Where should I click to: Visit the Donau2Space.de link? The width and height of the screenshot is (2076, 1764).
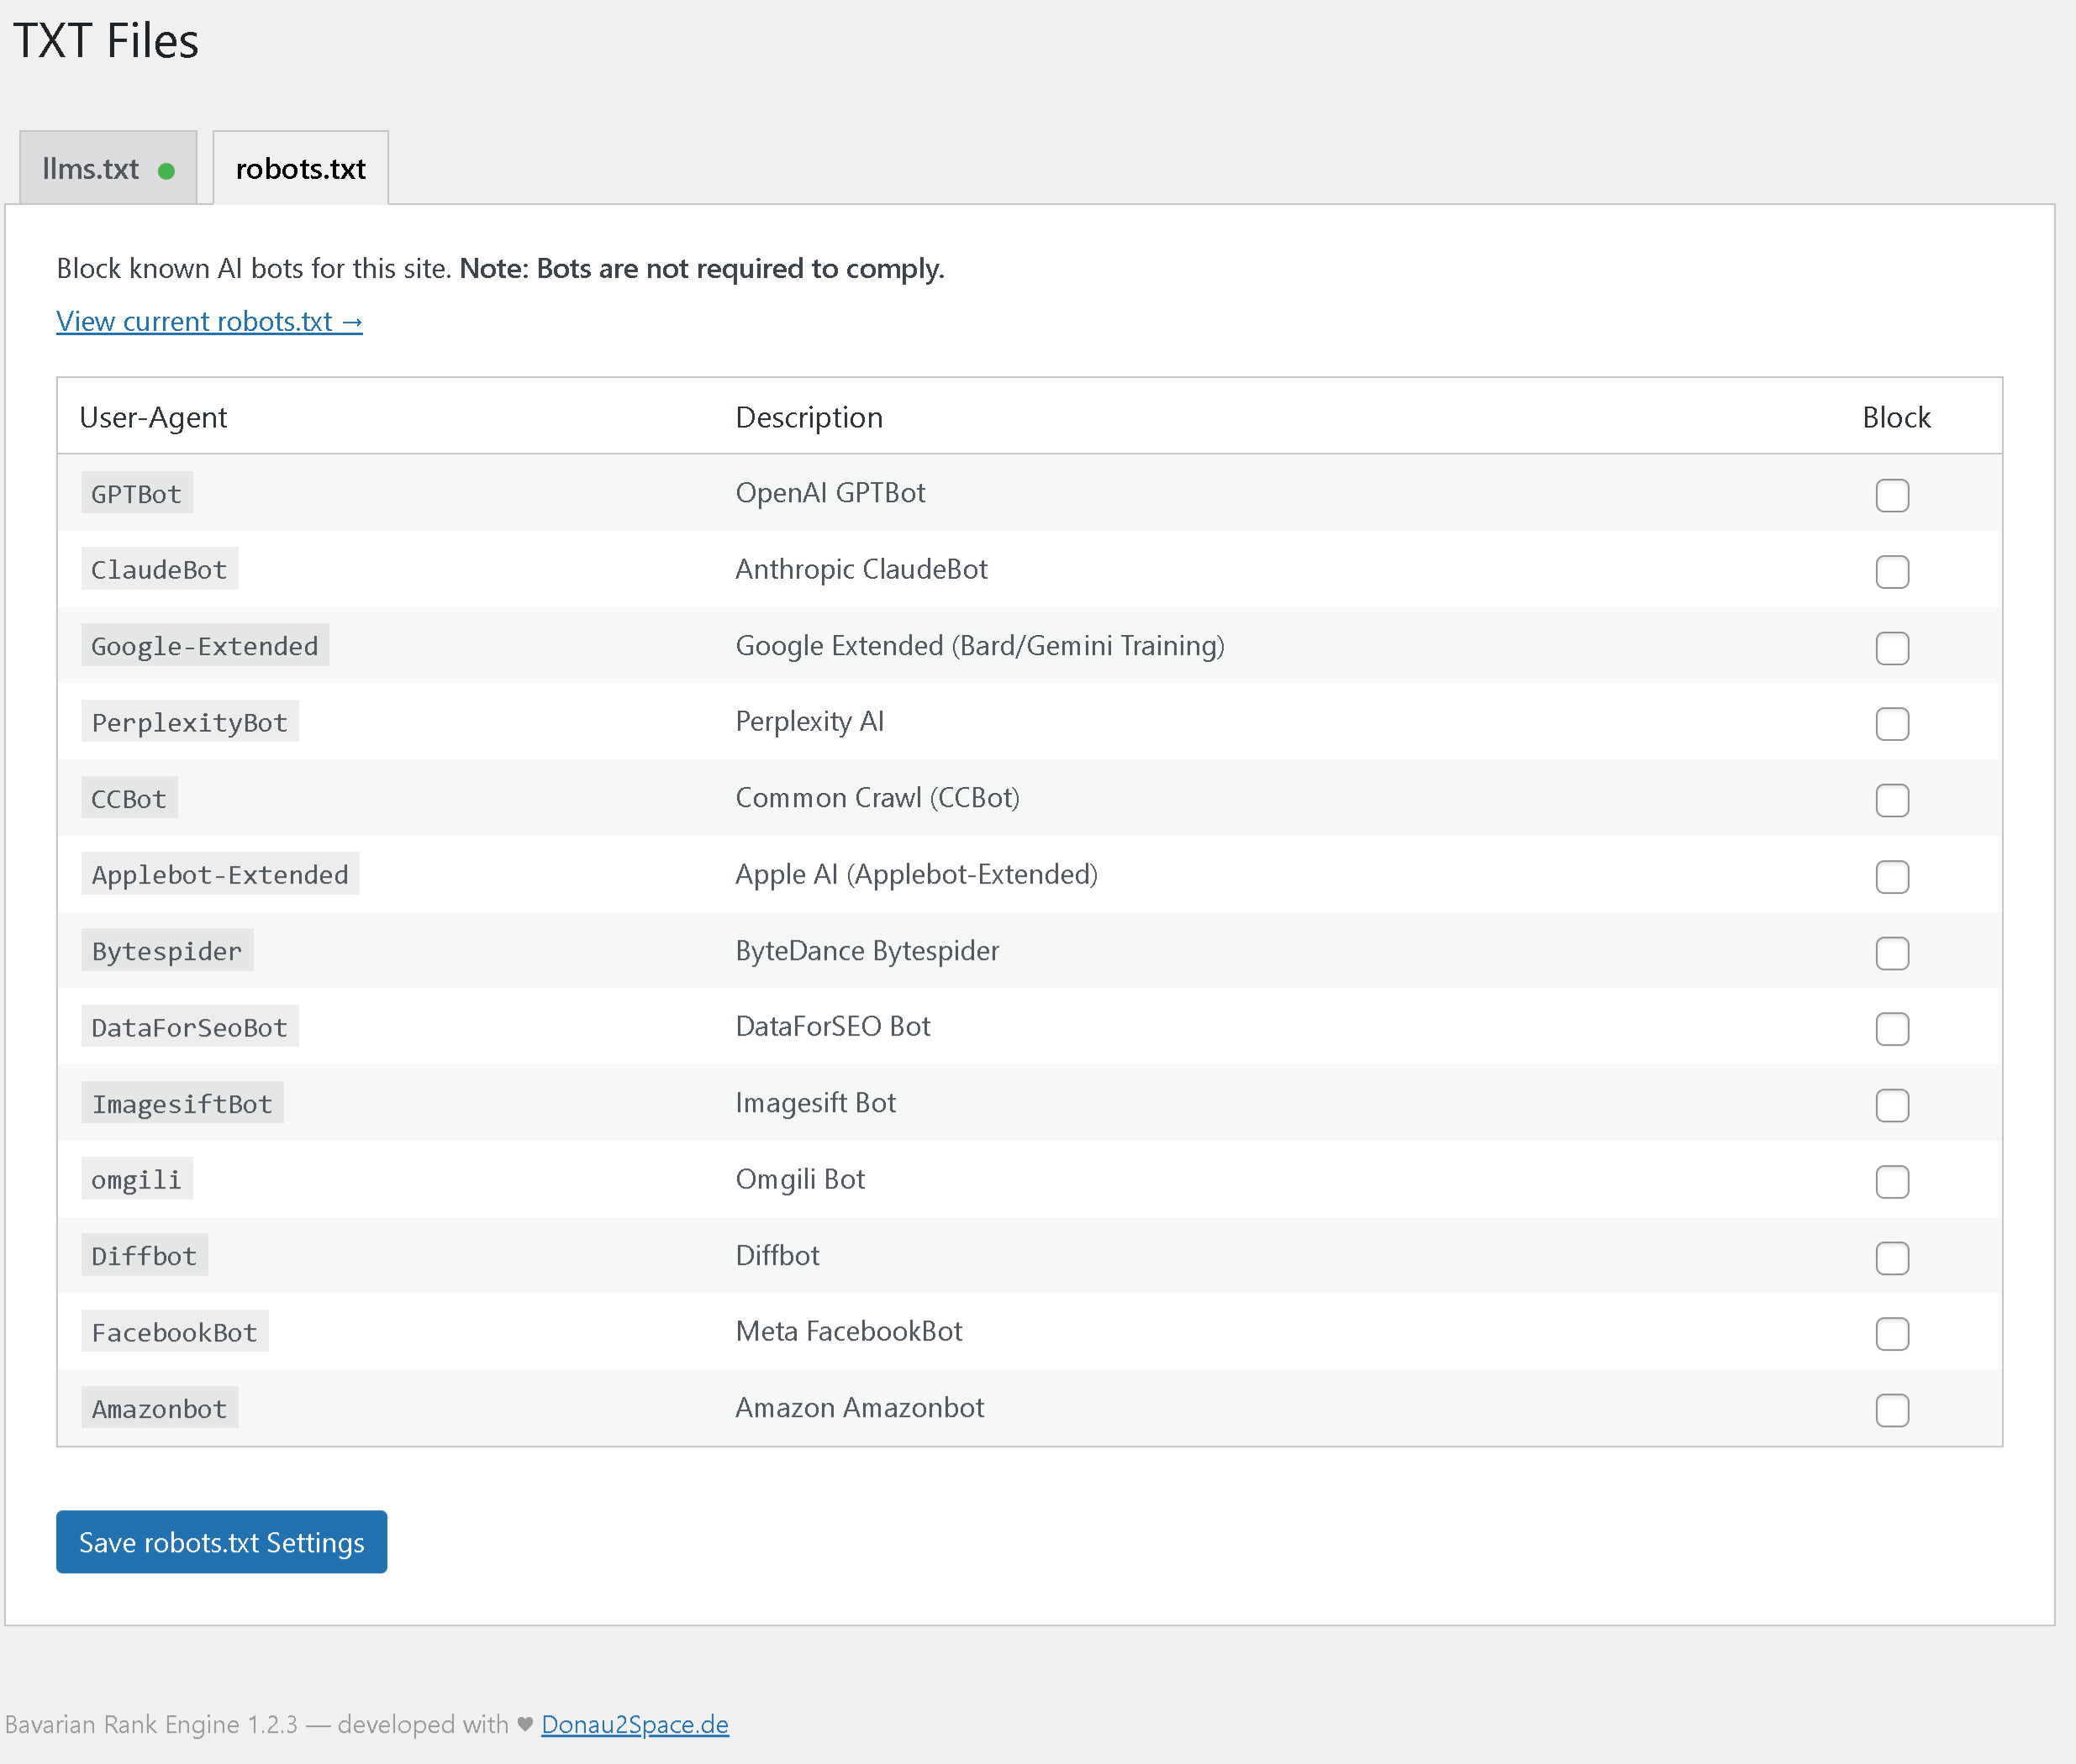pos(635,1724)
